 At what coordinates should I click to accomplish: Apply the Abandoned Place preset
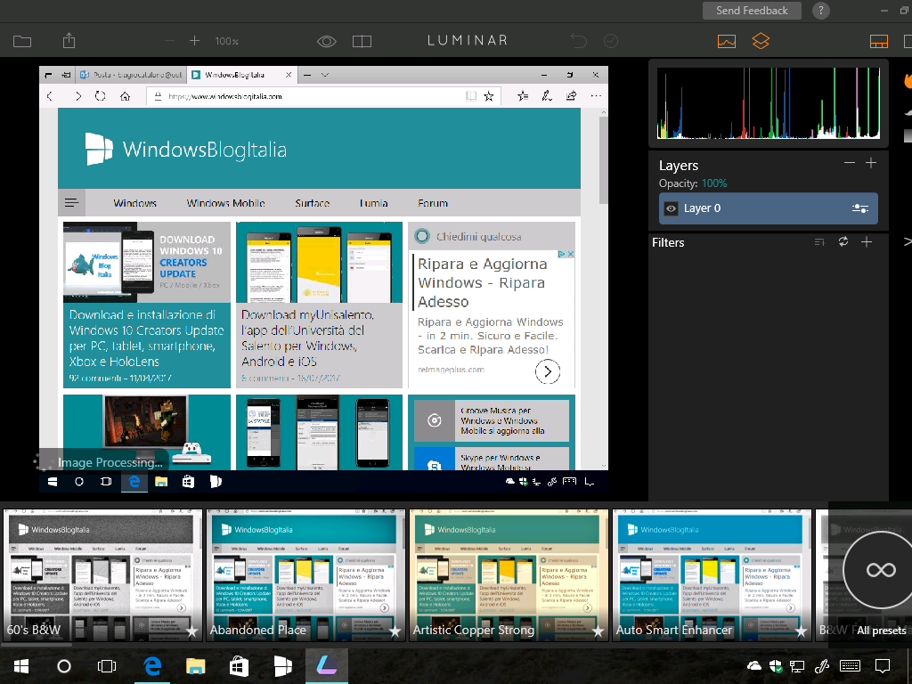[x=306, y=575]
